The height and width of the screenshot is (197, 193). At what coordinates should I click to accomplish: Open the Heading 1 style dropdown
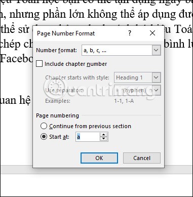[x=156, y=77]
